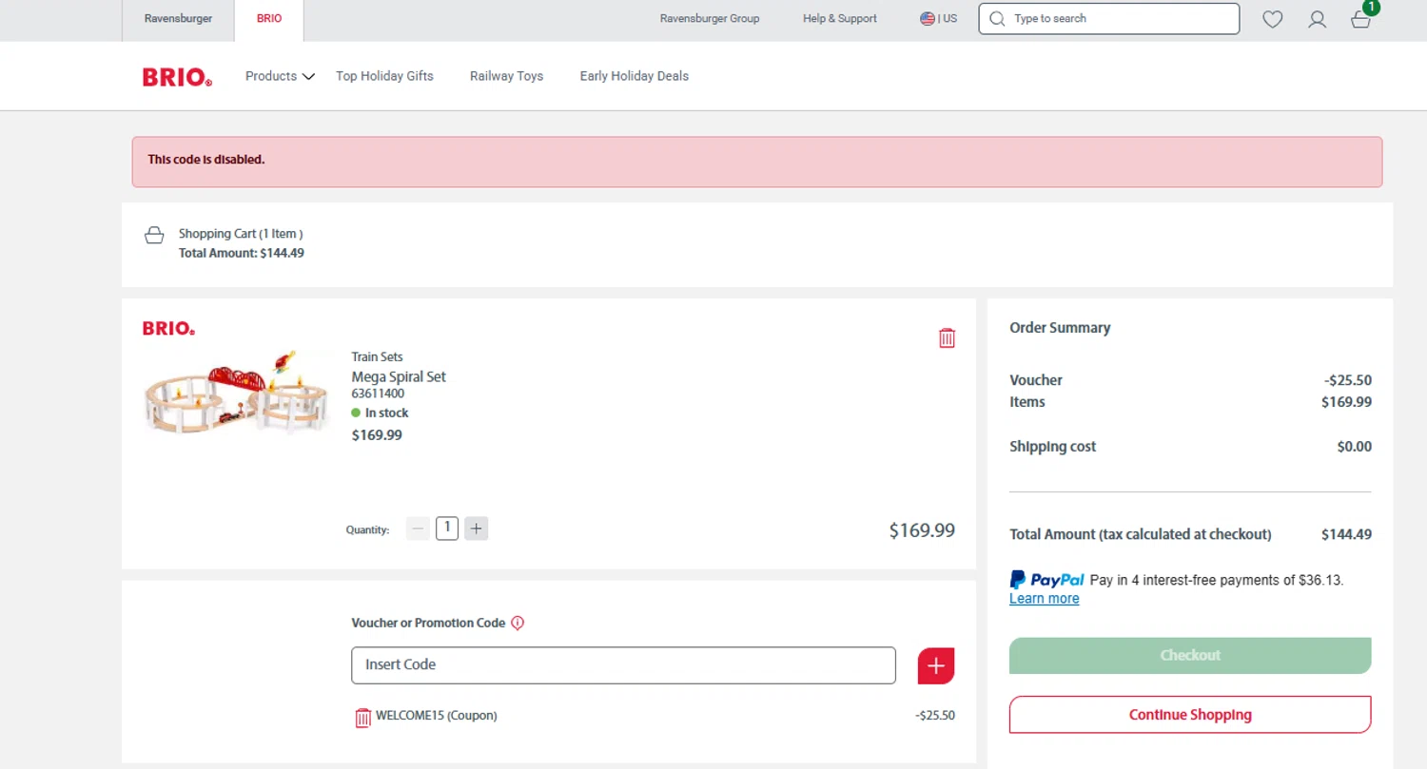1427x769 pixels.
Task: Click the Insert Code input field
Action: (x=623, y=665)
